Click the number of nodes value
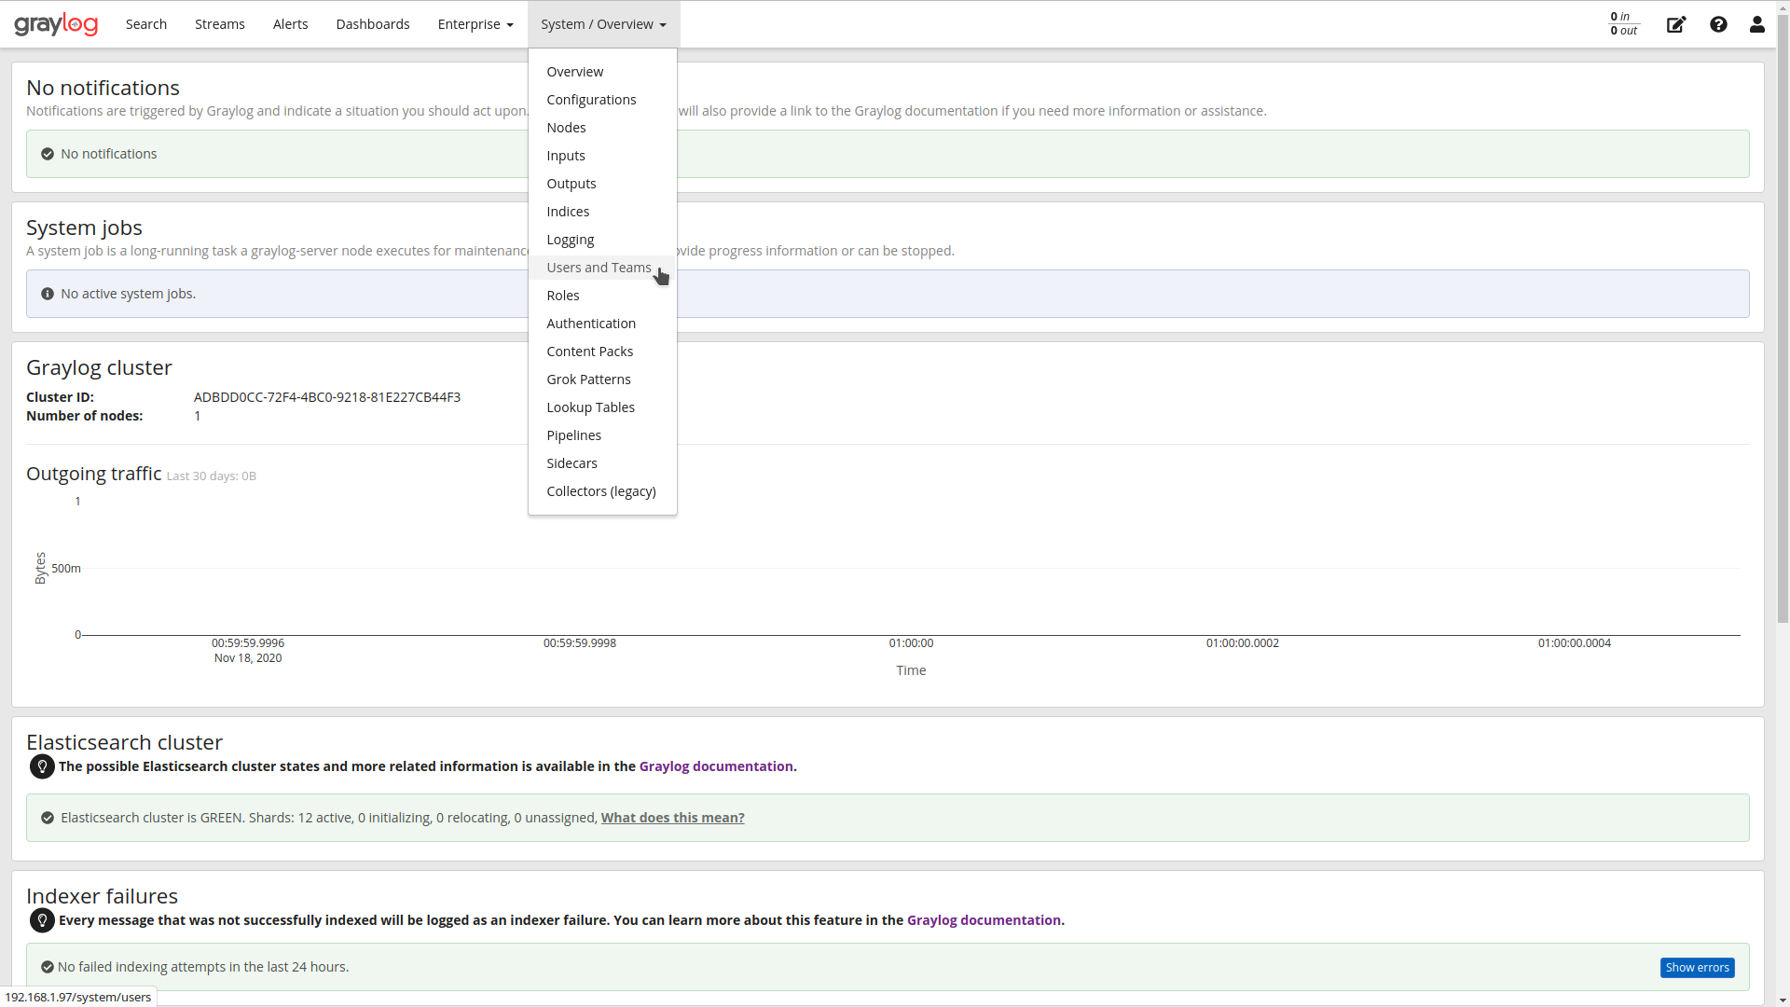Image resolution: width=1790 pixels, height=1007 pixels. [198, 416]
